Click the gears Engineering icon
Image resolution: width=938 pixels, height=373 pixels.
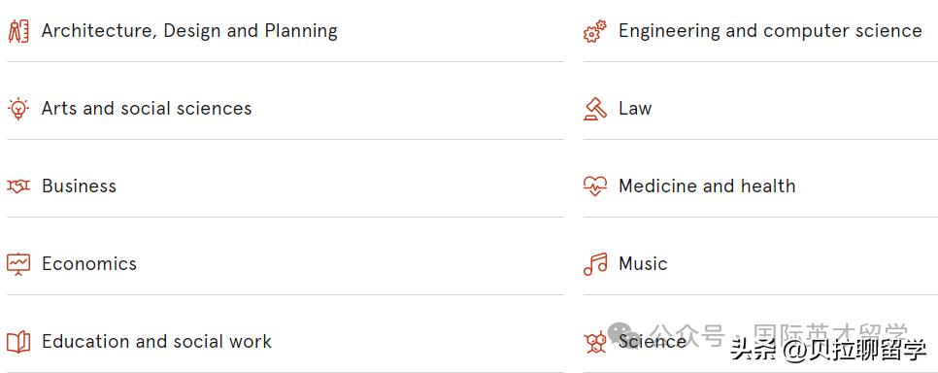pyautogui.click(x=594, y=31)
